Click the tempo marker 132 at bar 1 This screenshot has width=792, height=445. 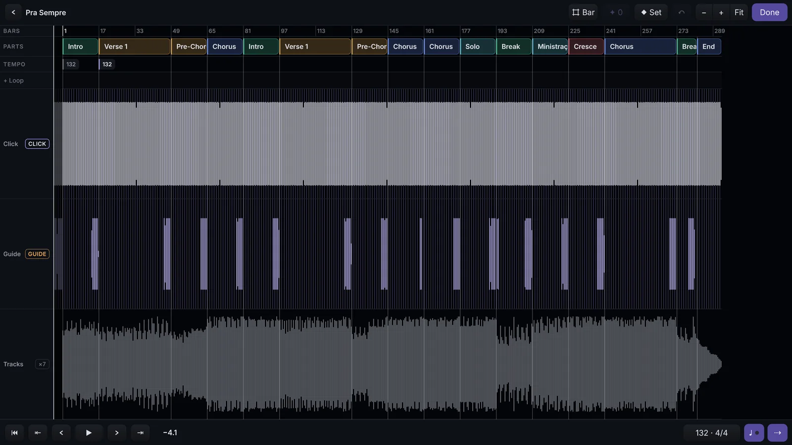71,64
